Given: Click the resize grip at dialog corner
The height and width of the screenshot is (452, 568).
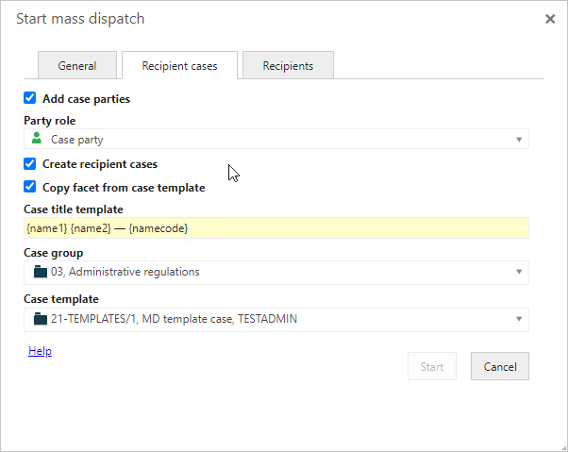Looking at the screenshot, I should tap(563, 448).
